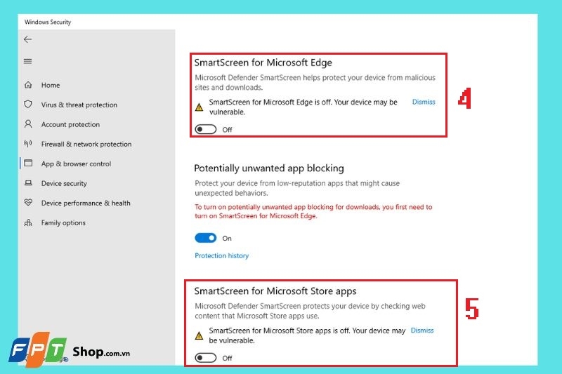Click the 'SmartScreen for Microsoft Edge' heading

(263, 62)
